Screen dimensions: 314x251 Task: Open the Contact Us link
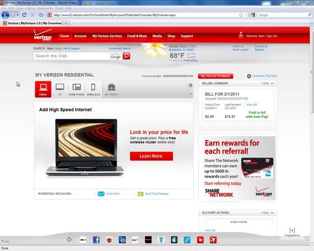(x=261, y=46)
